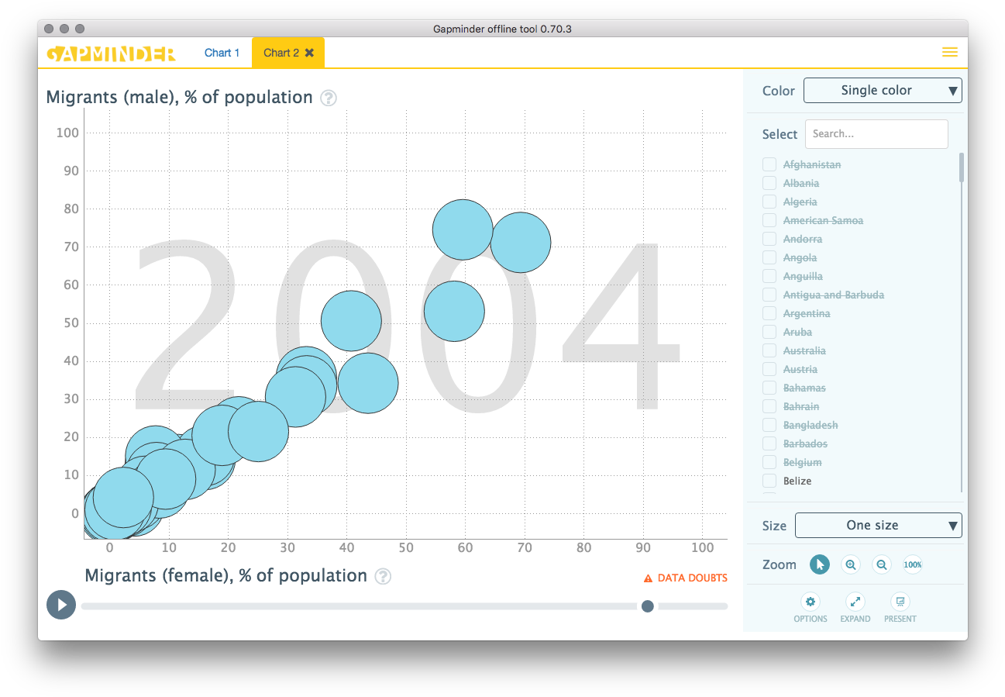Click the Expand arrows icon
Image resolution: width=1005 pixels, height=697 pixels.
(855, 602)
